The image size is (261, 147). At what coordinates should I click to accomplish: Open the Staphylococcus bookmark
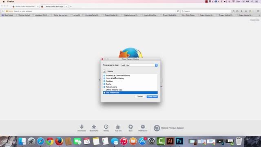coord(130,15)
